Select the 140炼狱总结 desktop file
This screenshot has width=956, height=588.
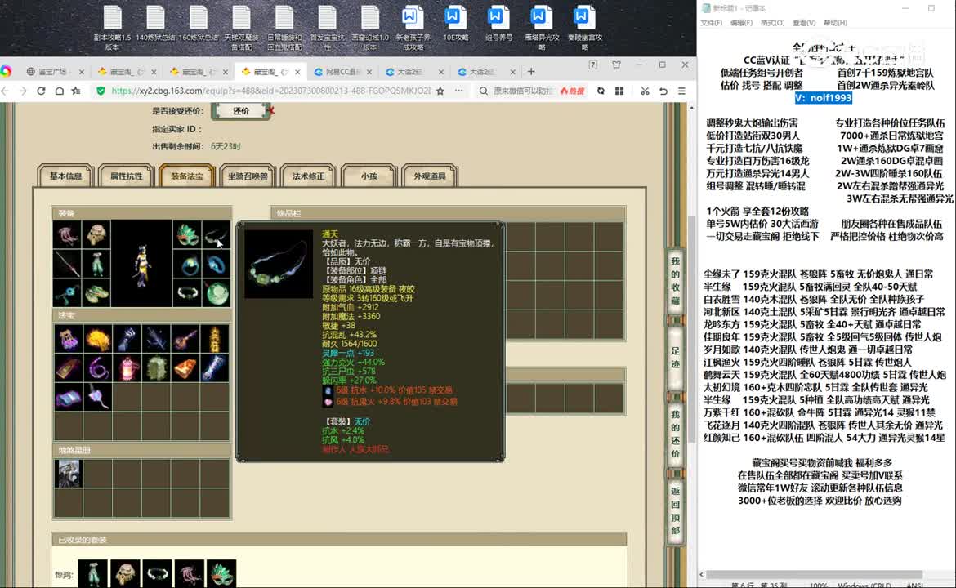(155, 25)
